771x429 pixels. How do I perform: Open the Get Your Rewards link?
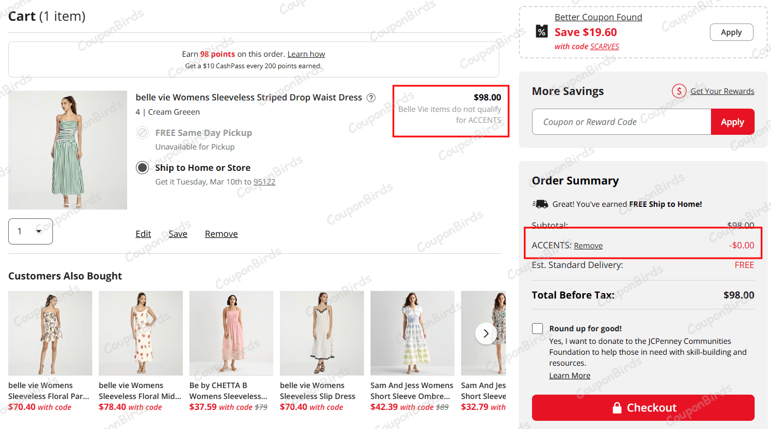(x=722, y=91)
